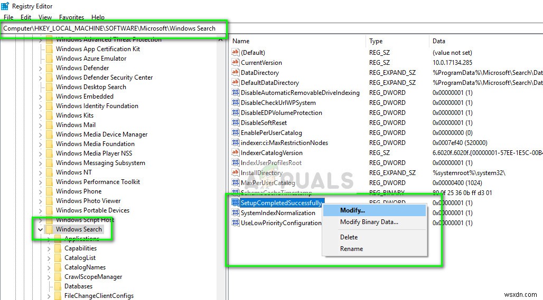Click the Windows Defender folder icon
543x300 pixels.
click(50, 68)
